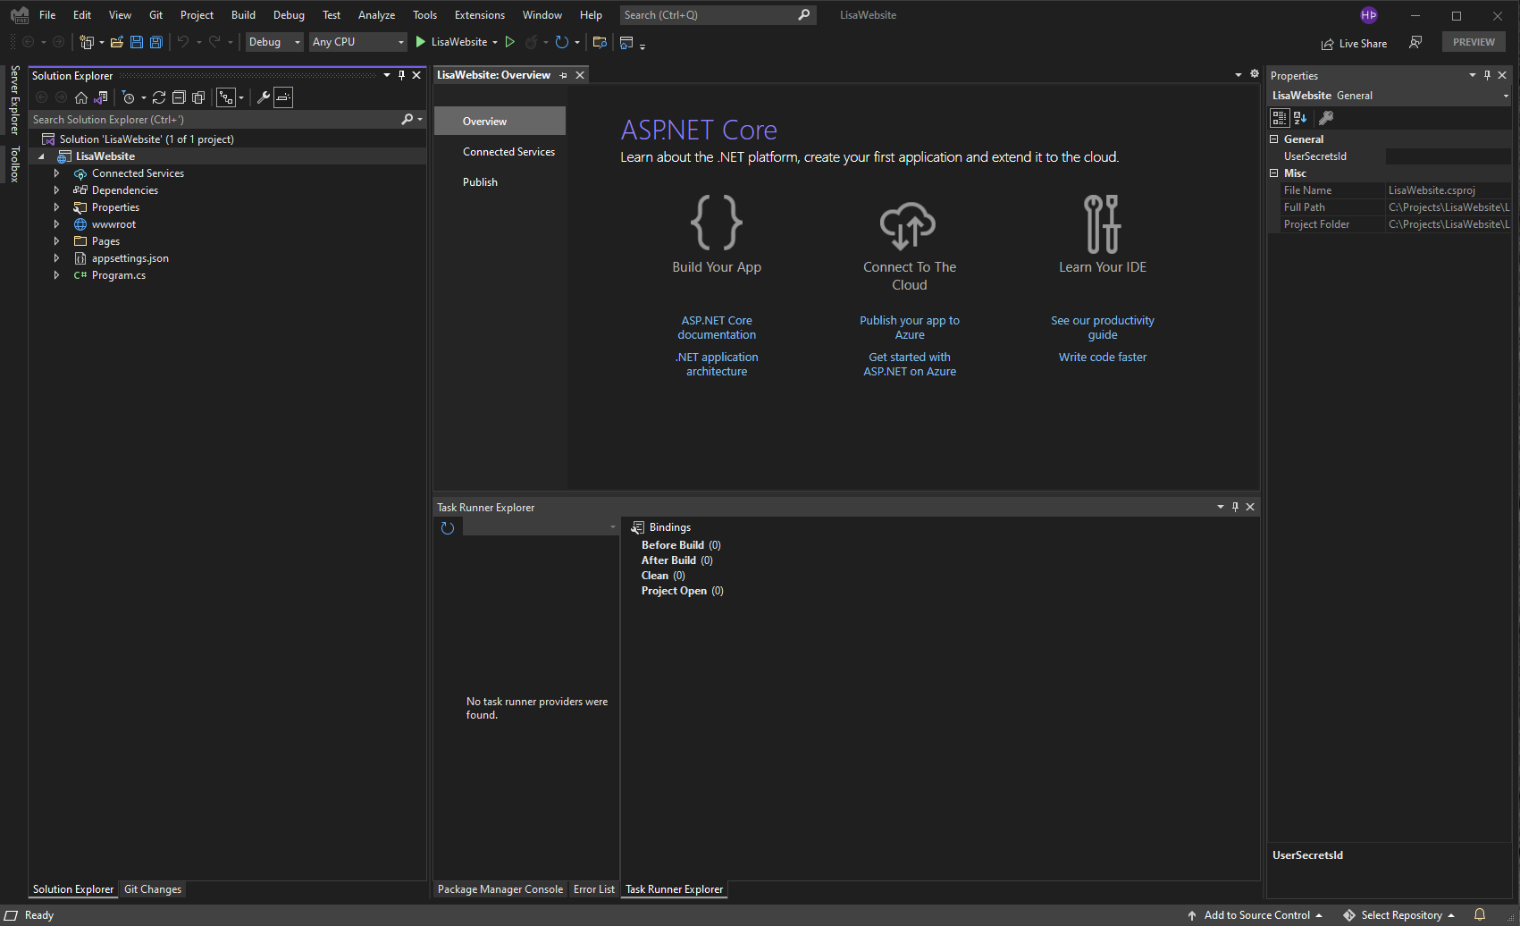Open the Any CPU platform dropdown
The width and height of the screenshot is (1520, 926).
point(358,42)
